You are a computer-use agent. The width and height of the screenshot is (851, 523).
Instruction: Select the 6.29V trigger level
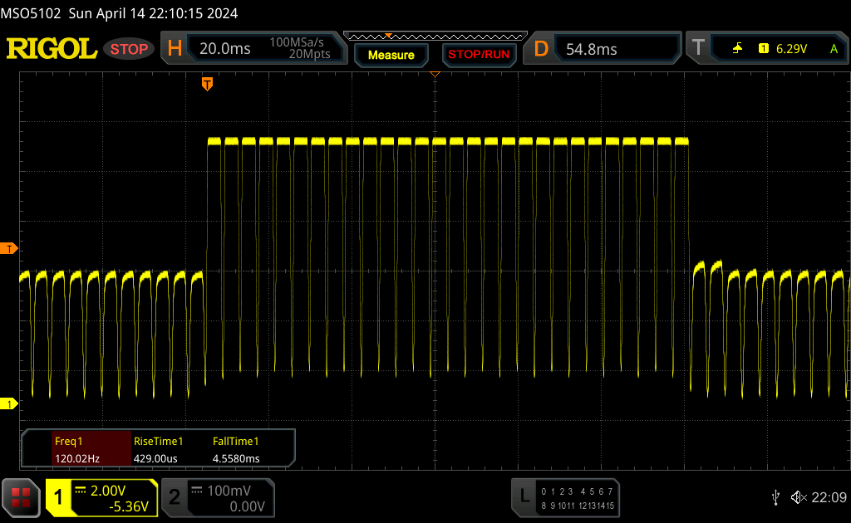point(791,49)
